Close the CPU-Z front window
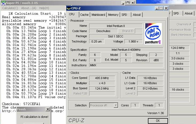Image resolution: width=196 pixels, height=124 pixels. click(166, 8)
